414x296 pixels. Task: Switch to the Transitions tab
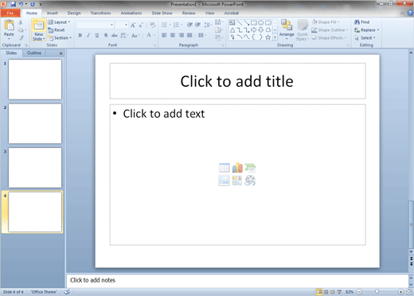pos(100,13)
